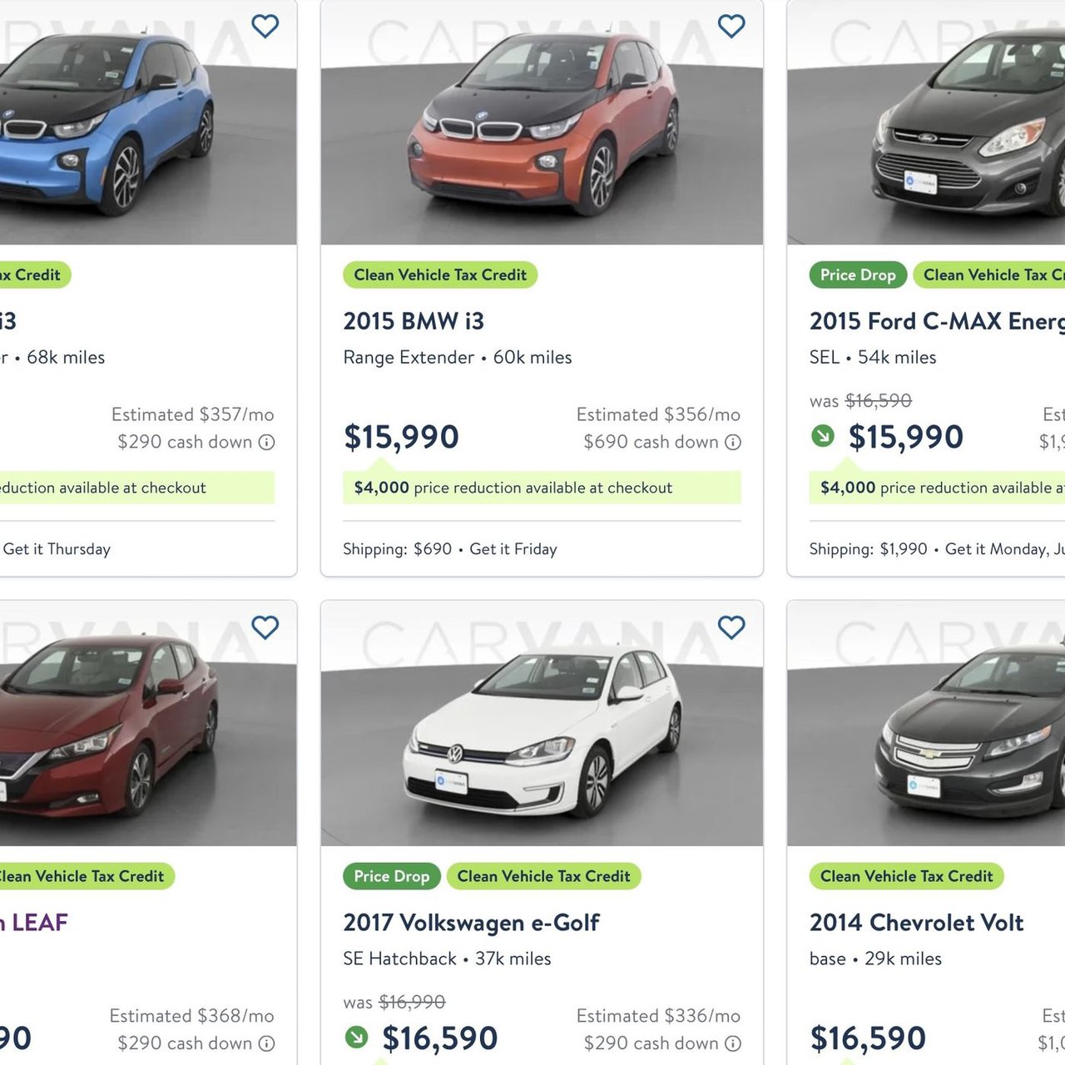View orange BMW i3 photo
1065x1065 pixels.
[x=542, y=122]
